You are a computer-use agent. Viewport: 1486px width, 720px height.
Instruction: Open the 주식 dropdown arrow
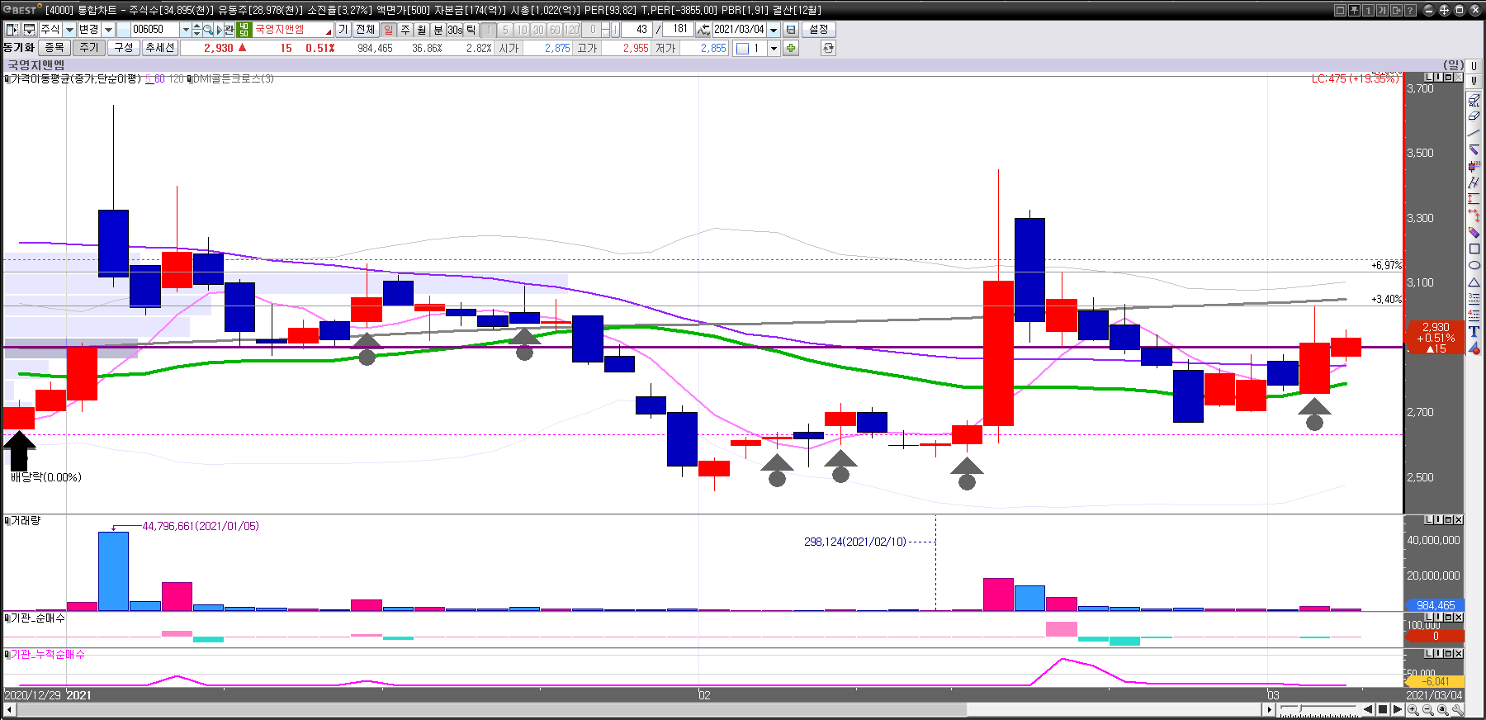(69, 30)
